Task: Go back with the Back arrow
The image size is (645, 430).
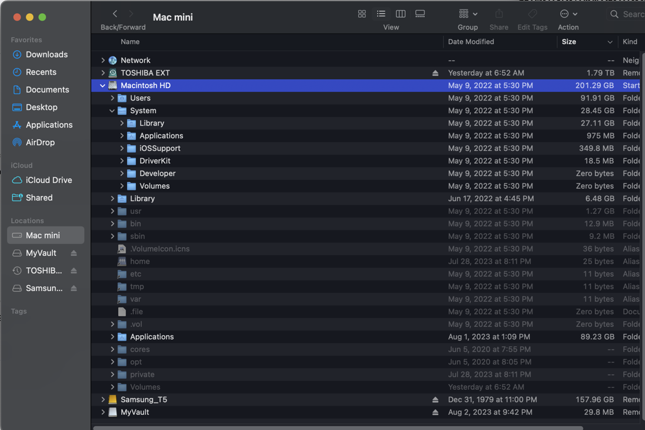Action: pyautogui.click(x=115, y=14)
